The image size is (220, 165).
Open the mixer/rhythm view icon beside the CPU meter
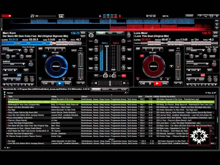[61, 16]
